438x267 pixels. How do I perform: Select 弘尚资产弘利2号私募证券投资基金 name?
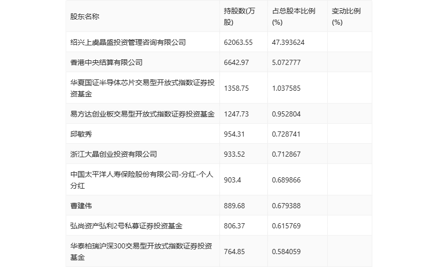pyautogui.click(x=126, y=226)
